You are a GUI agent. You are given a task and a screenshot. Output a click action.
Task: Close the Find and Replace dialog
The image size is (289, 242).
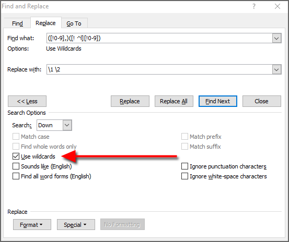(277, 6)
